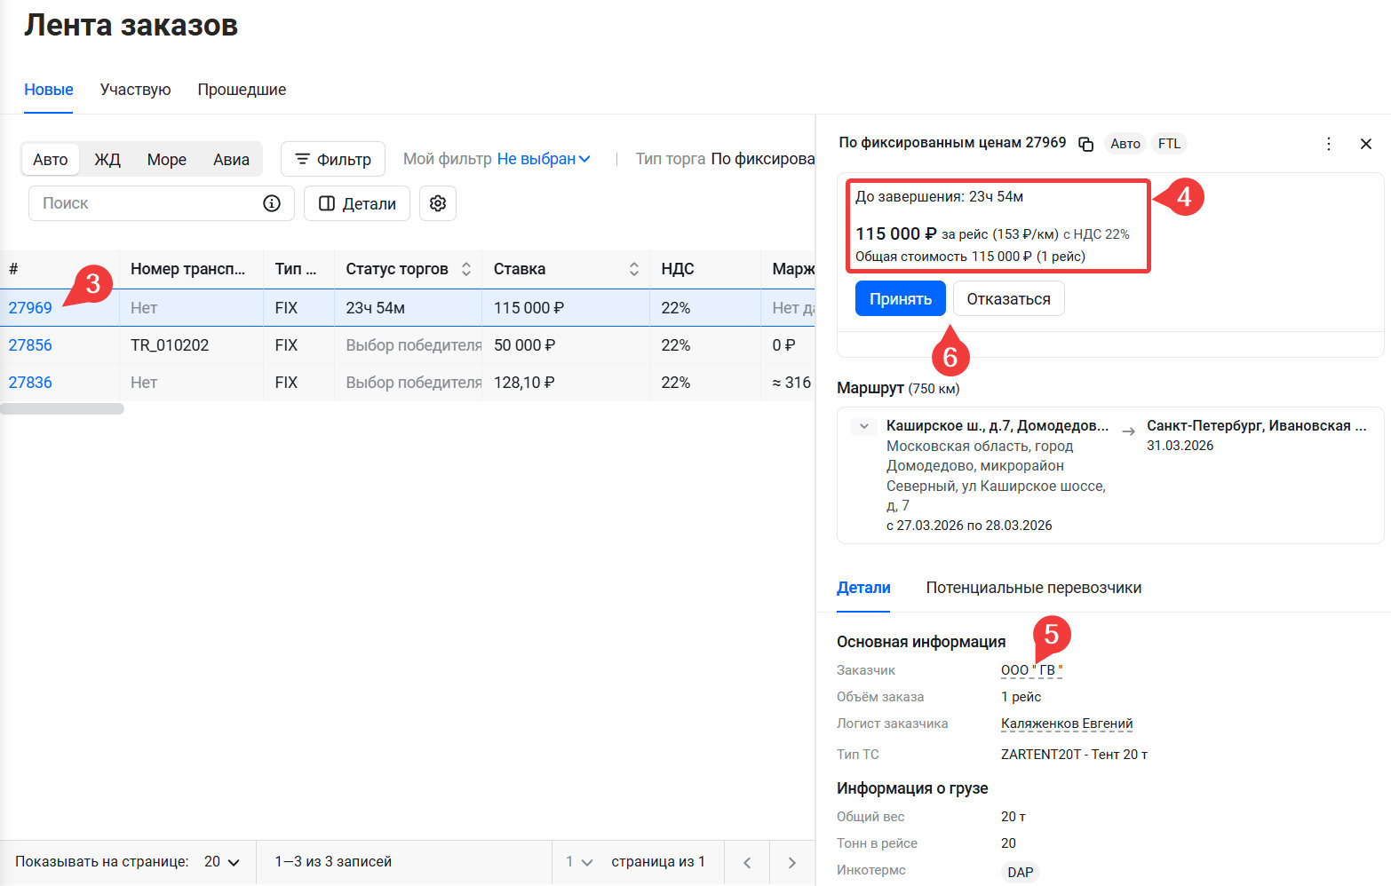Collapse the route origin address chevron
This screenshot has width=1391, height=886.
[x=863, y=426]
